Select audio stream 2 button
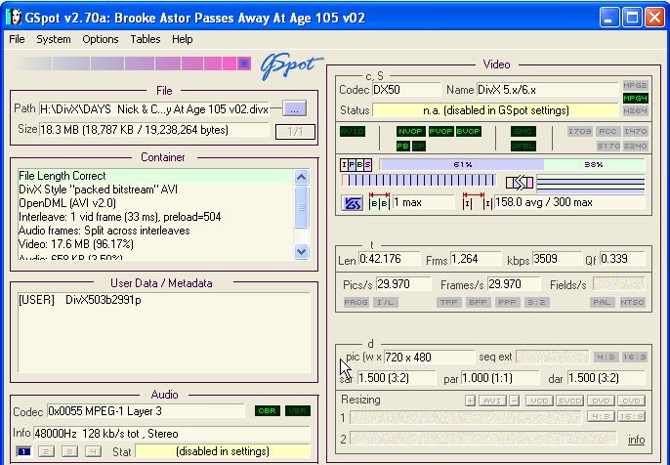The height and width of the screenshot is (465, 670). (46, 451)
